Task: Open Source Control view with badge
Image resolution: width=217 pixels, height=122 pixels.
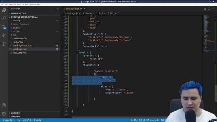Action: (4, 27)
